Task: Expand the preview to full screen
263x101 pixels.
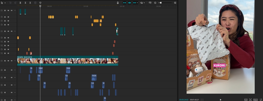Action: point(261,100)
